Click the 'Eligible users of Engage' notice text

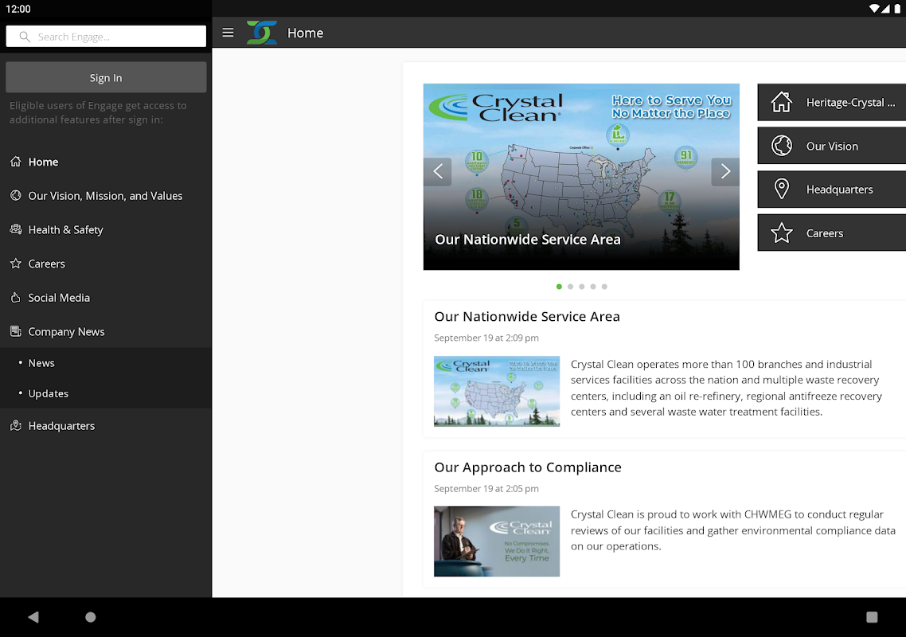[x=98, y=113]
